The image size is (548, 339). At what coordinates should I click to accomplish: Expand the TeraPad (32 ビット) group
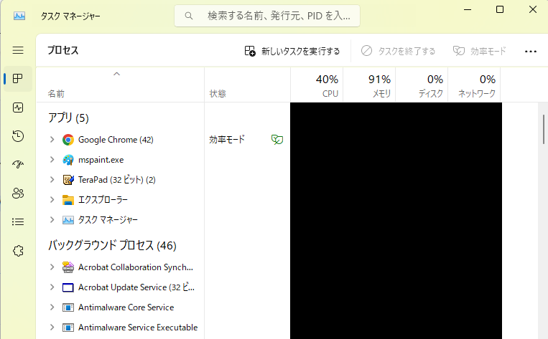click(x=52, y=180)
